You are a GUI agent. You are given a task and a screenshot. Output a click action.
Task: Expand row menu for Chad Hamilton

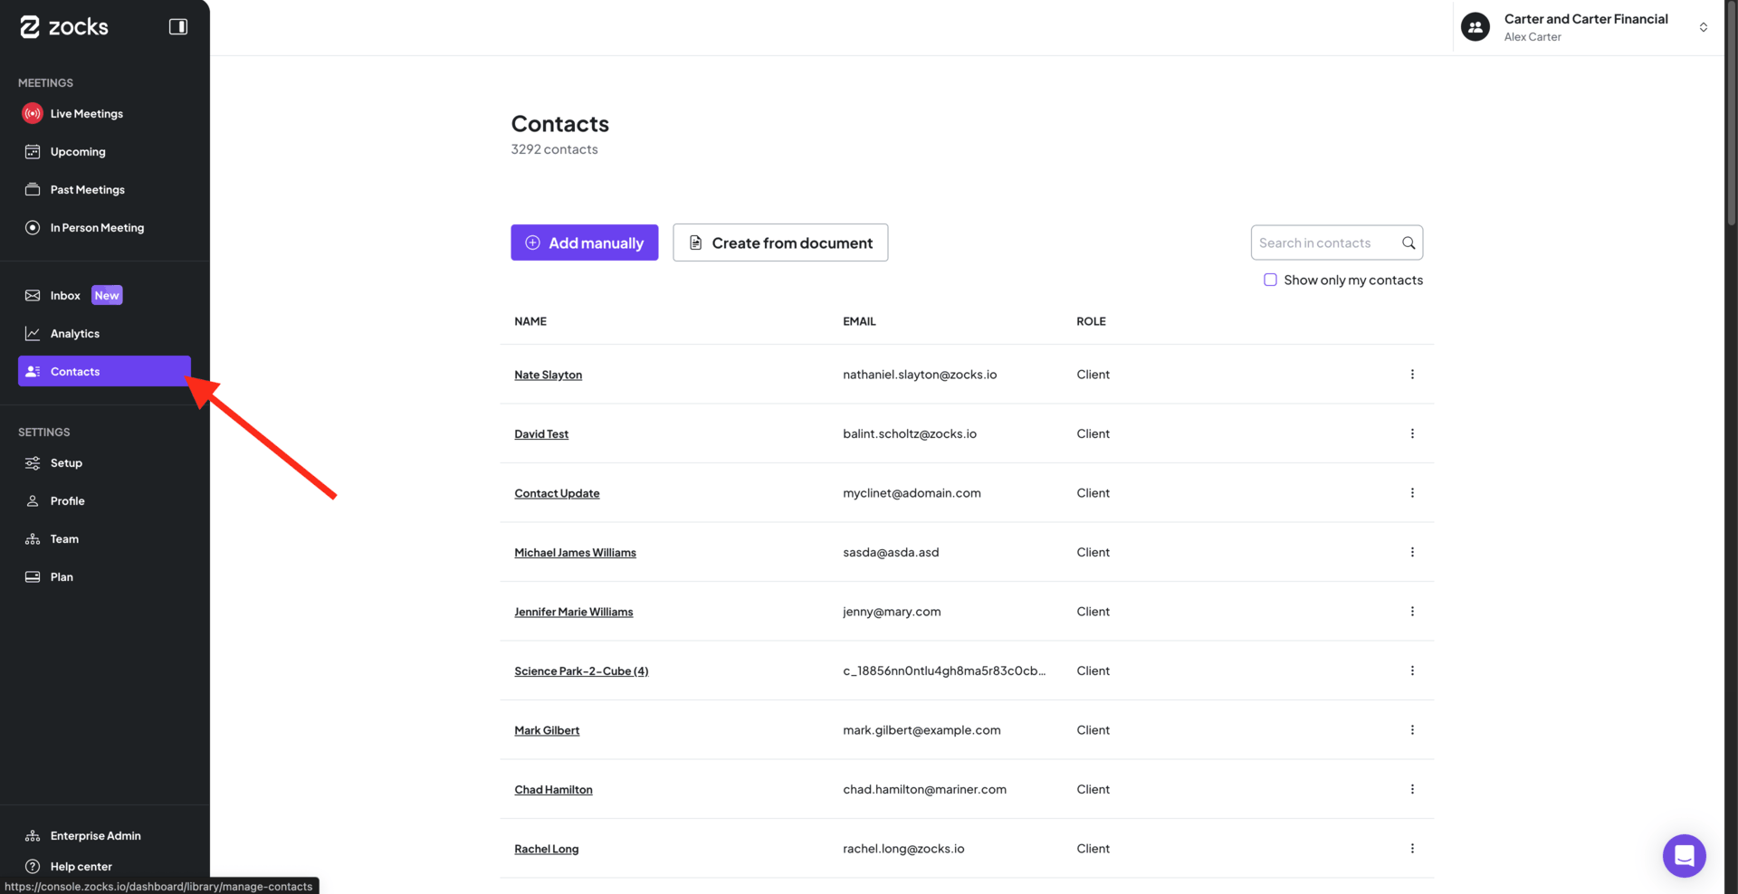[1412, 789]
